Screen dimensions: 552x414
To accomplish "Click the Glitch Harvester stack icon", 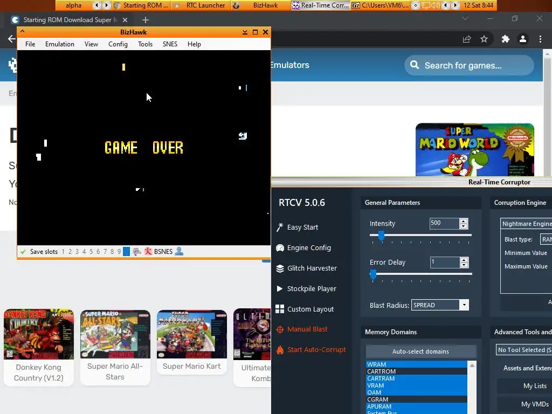I will pos(280,268).
